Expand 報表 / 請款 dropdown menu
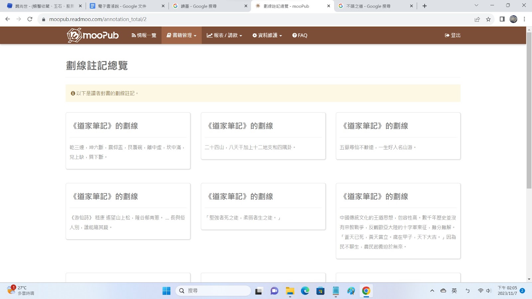The width and height of the screenshot is (532, 299). click(224, 35)
